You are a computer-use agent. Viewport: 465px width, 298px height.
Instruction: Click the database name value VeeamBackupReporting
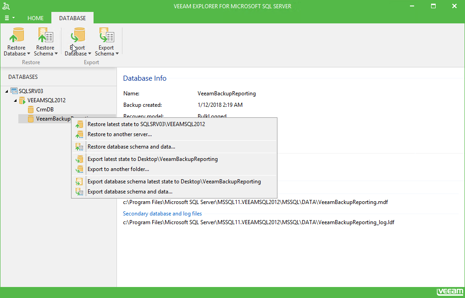pos(227,94)
